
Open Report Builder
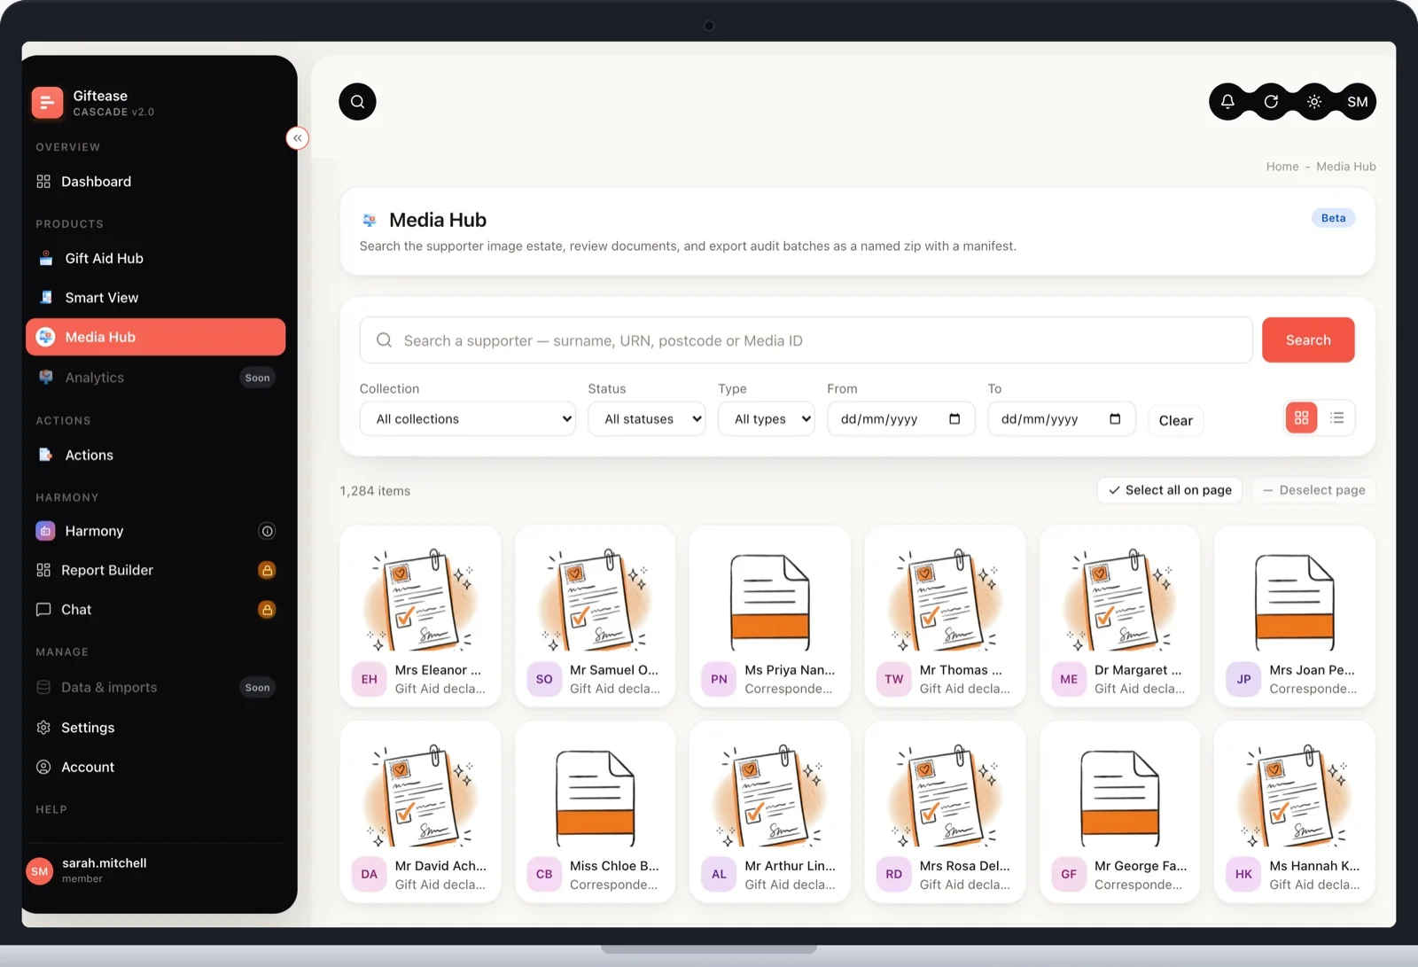click(x=156, y=570)
